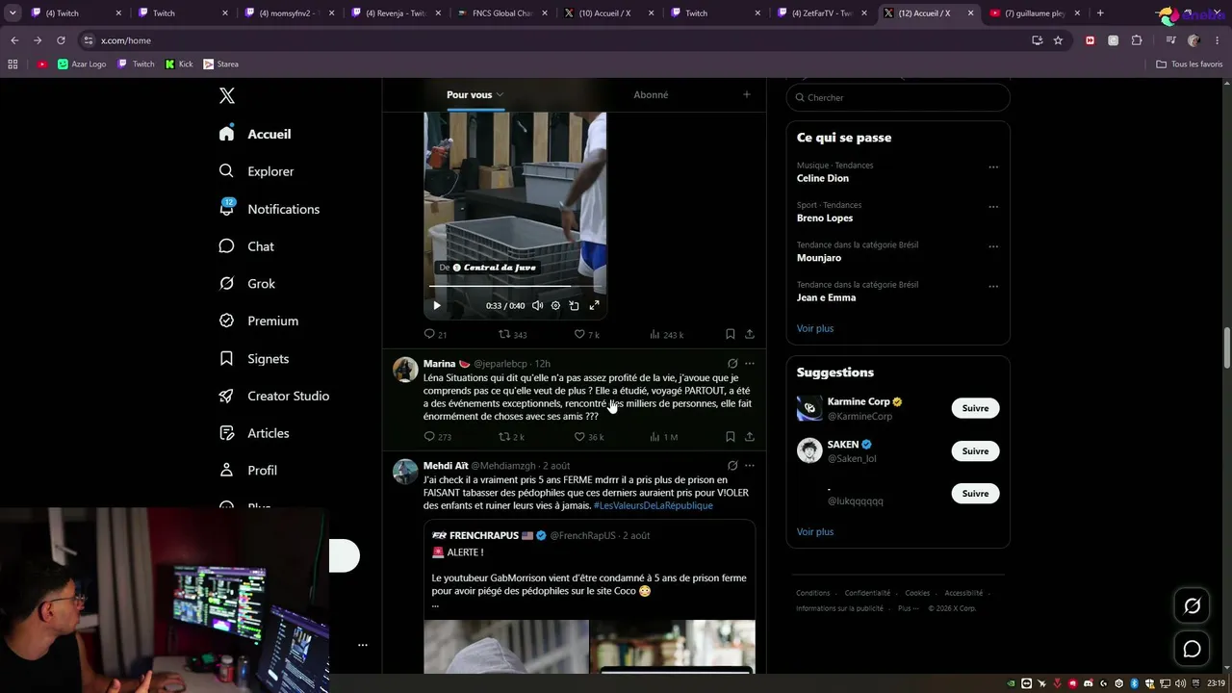This screenshot has height=693, width=1232.
Task: Bookmark the video post with 243 k views
Action: click(x=731, y=334)
